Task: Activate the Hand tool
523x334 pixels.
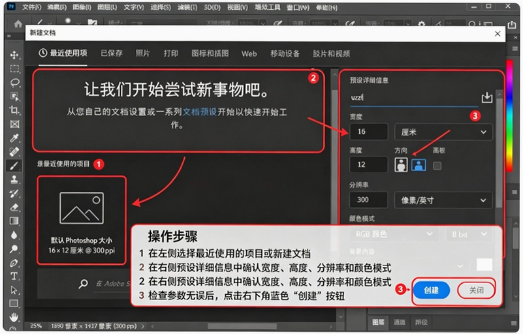Action: tap(14, 317)
